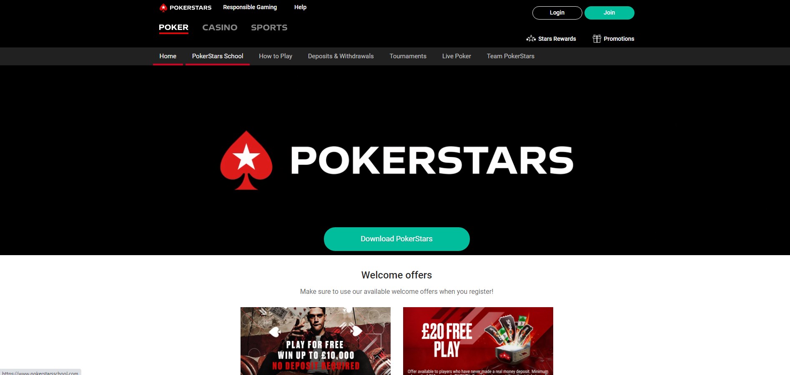The image size is (790, 375).
Task: Open the PokerStars School menu item
Action: pos(218,56)
